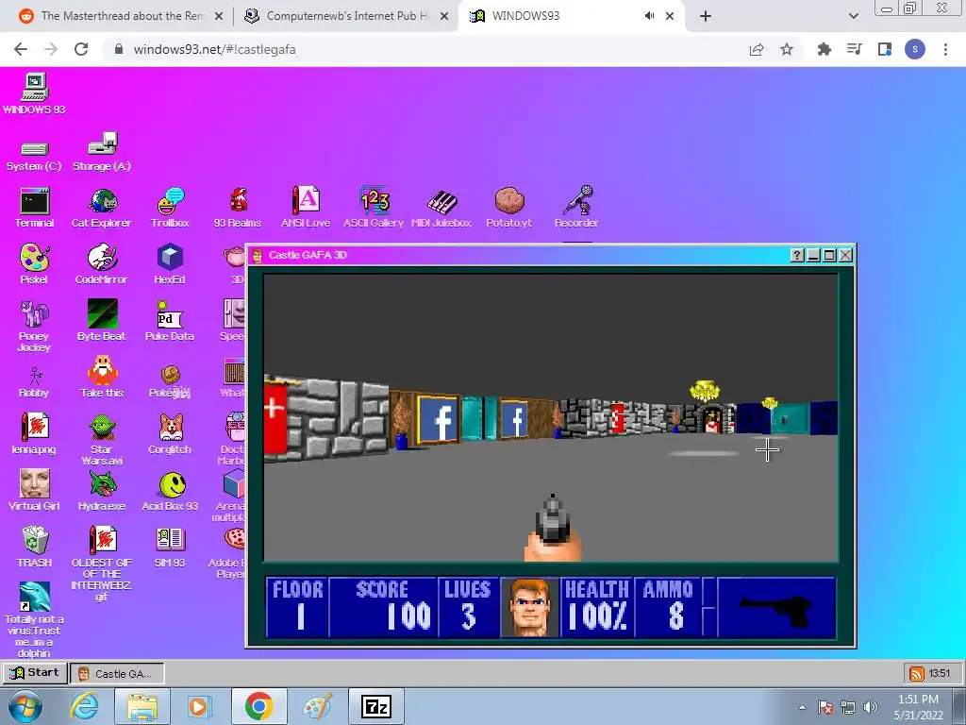Close the Computernewb's Internet Pub tab
This screenshot has width=966, height=725.
click(x=444, y=17)
